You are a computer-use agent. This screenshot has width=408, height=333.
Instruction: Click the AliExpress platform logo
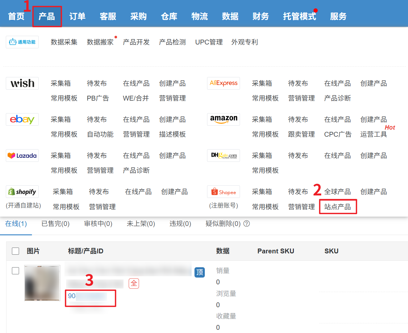[x=223, y=83]
